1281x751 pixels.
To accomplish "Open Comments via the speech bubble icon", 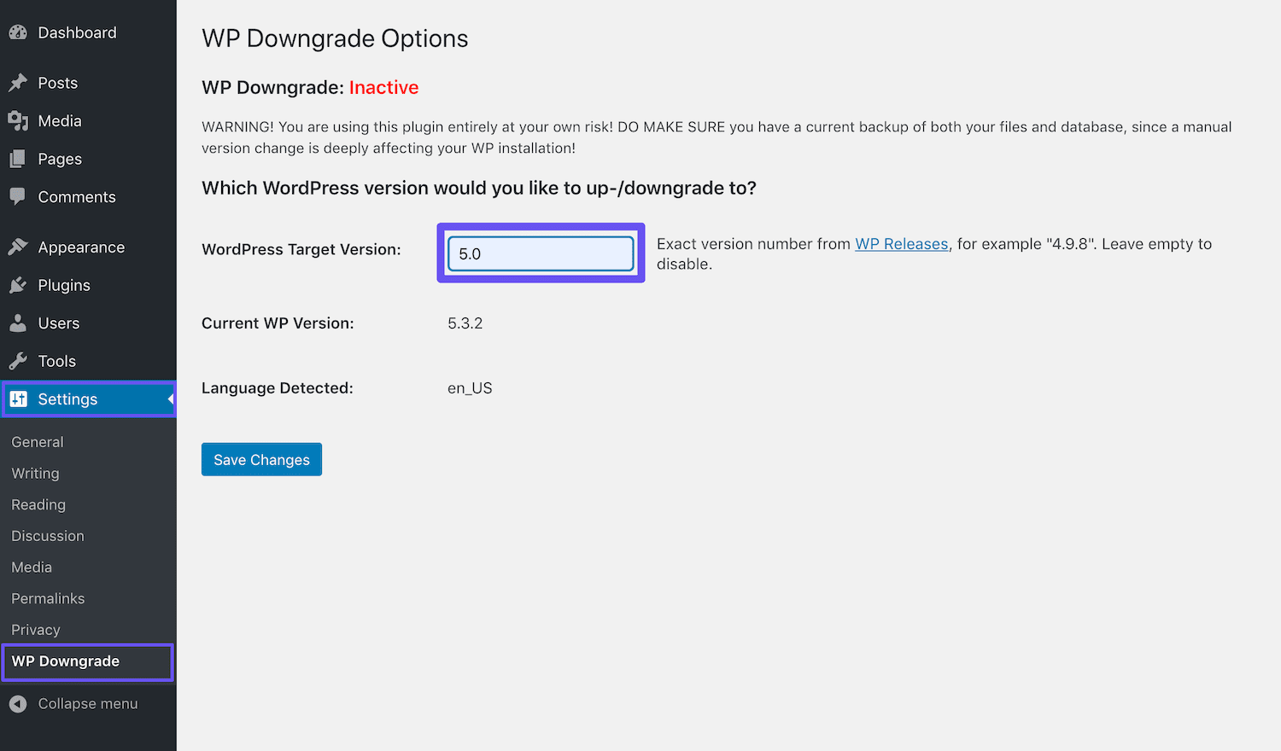I will point(19,196).
